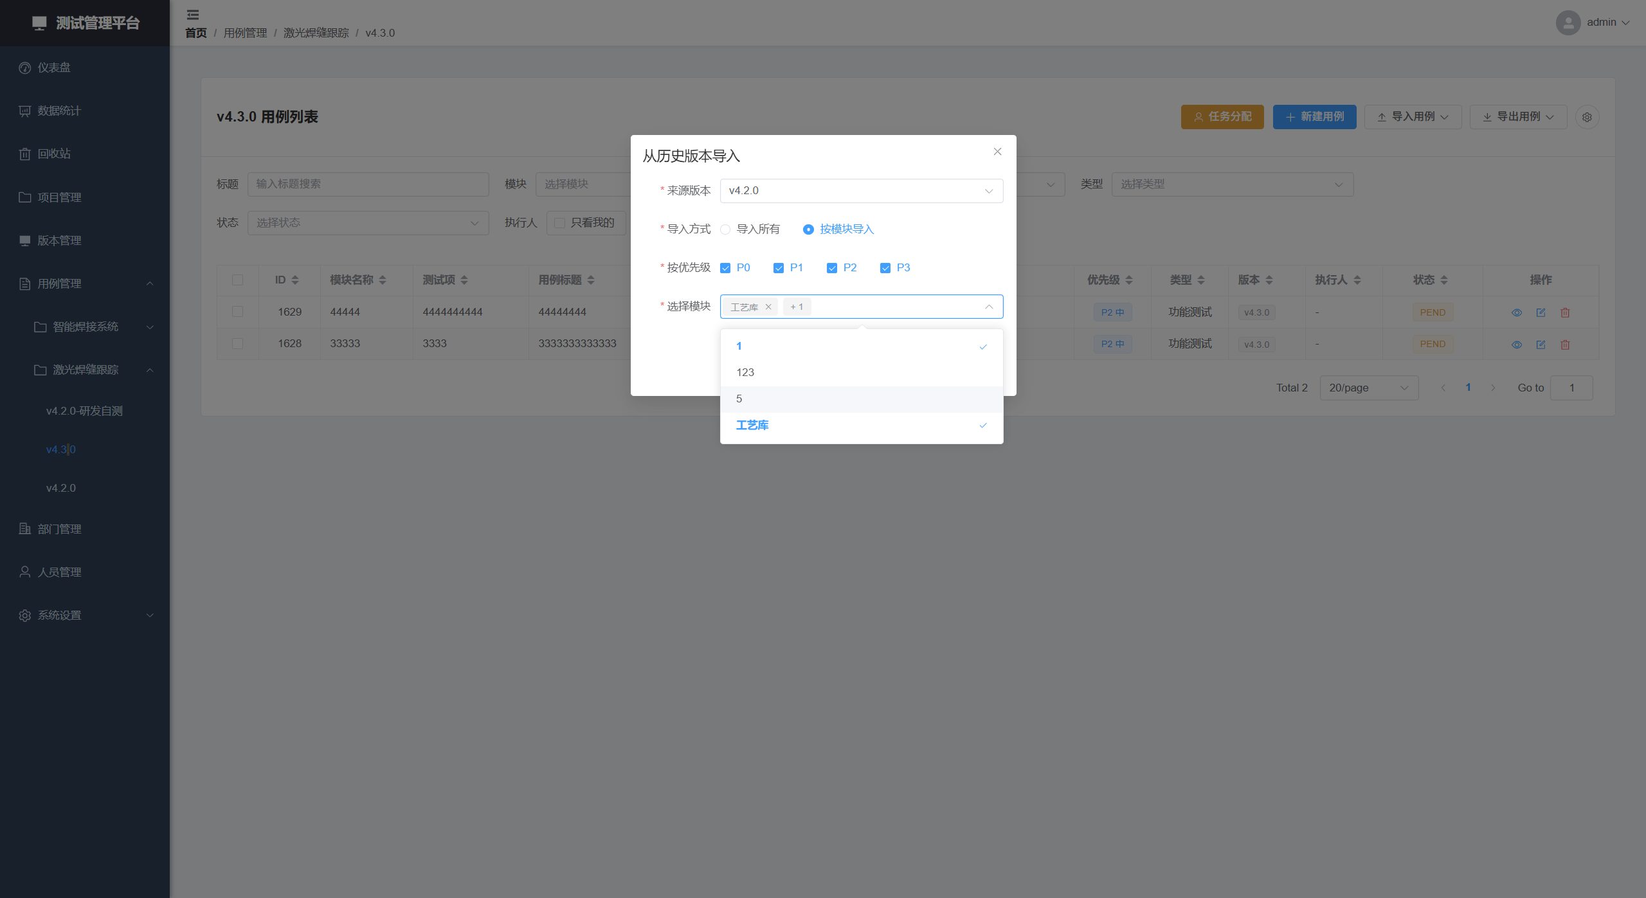The height and width of the screenshot is (898, 1646).
Task: Click the 输入标题搜索 title input field
Action: click(x=368, y=184)
